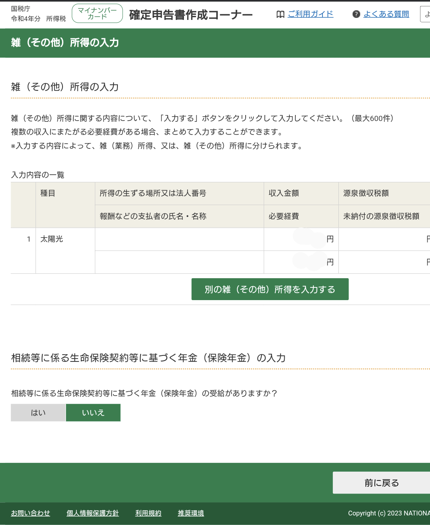Viewport: 430px width, 525px height.
Task: Click the 確定申告書作成コーナー site title
Action: tap(191, 15)
